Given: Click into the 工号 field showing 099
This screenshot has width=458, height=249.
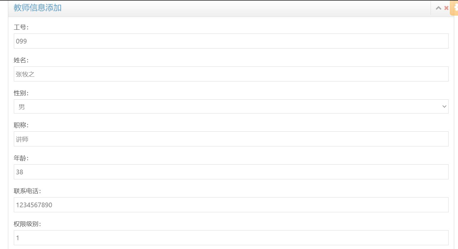Looking at the screenshot, I should pos(231,41).
